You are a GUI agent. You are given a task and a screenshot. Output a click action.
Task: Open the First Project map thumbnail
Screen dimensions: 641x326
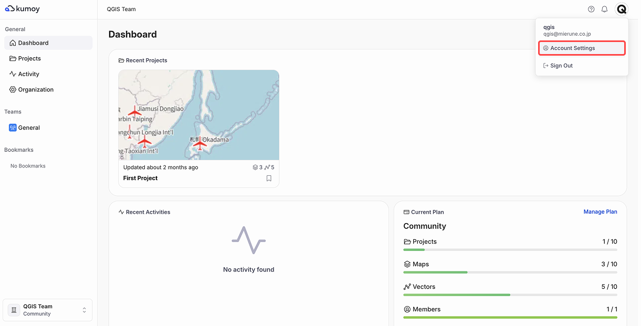pyautogui.click(x=199, y=115)
